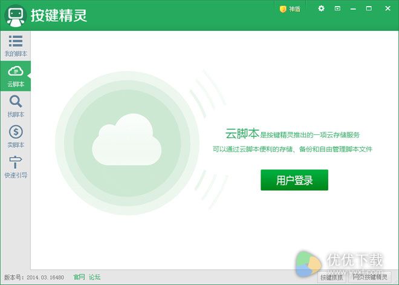Open the 我的脚本 sidebar section
Viewport: 399px width, 285px height.
(16, 46)
